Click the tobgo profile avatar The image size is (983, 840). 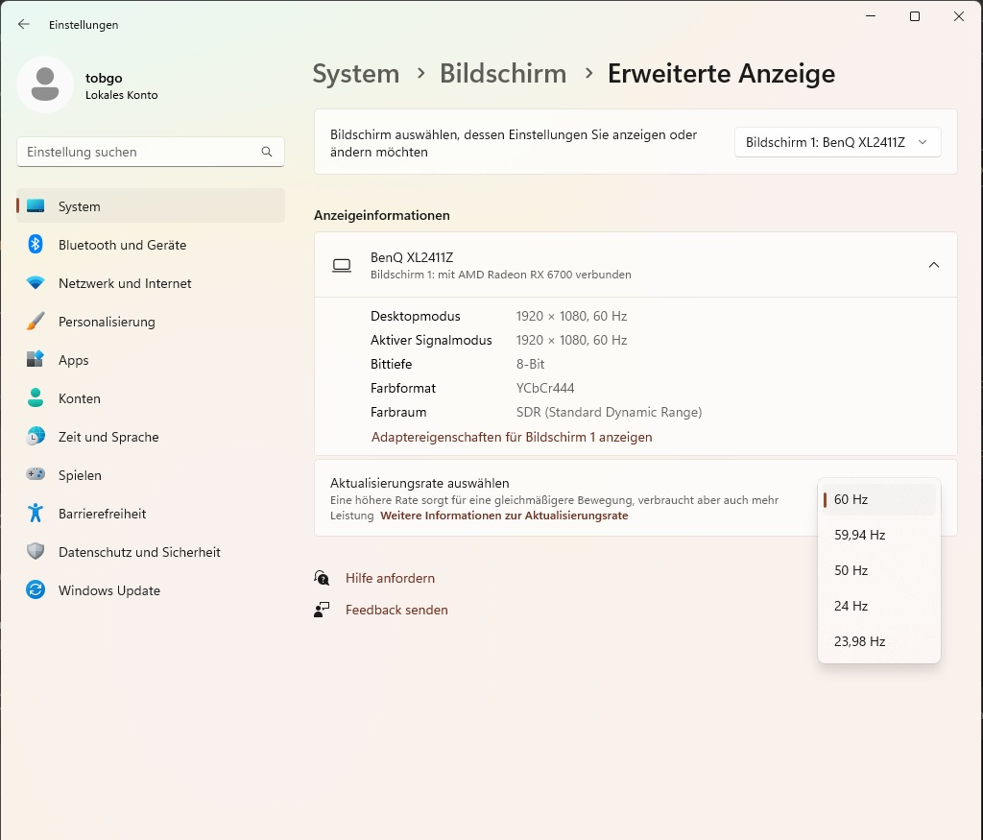pos(44,84)
